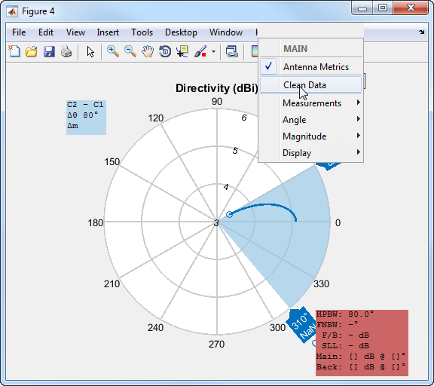Click the 150 angle tick label

(112, 161)
